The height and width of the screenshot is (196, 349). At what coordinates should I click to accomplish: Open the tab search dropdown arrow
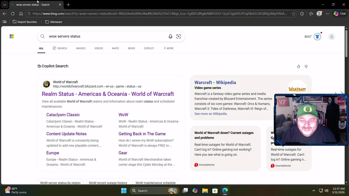tap(4, 5)
